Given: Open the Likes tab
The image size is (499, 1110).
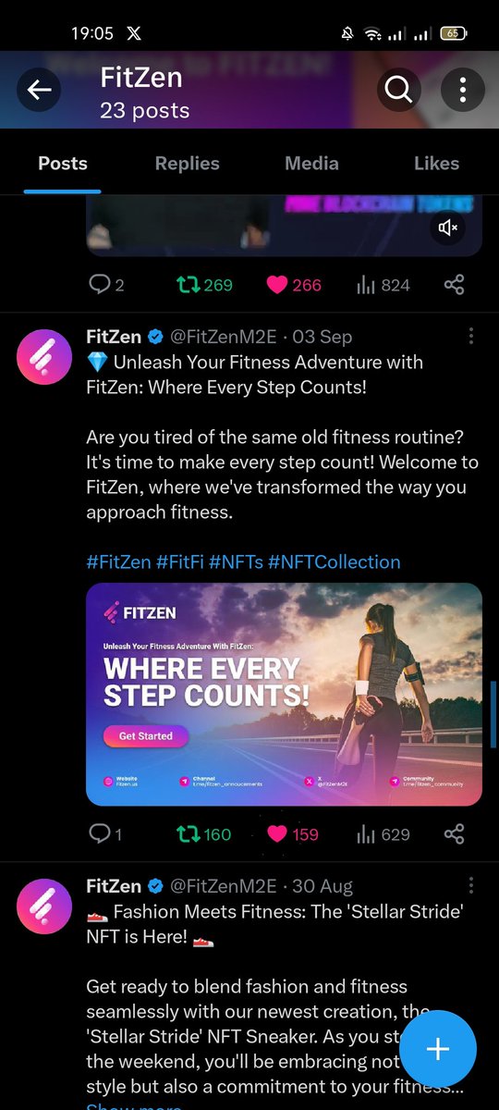Looking at the screenshot, I should (436, 163).
